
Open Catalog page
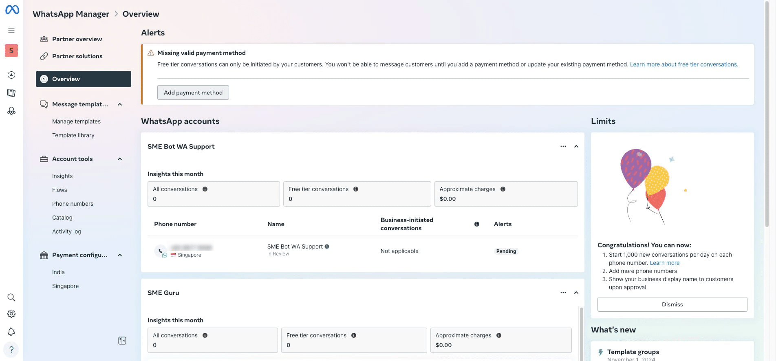coord(62,218)
